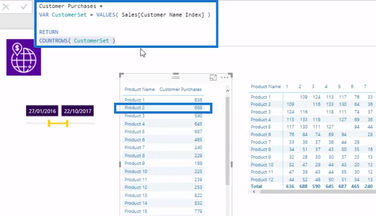This screenshot has width=376, height=216.
Task: Click the table vertical scrollbar thumb
Action: click(x=227, y=141)
